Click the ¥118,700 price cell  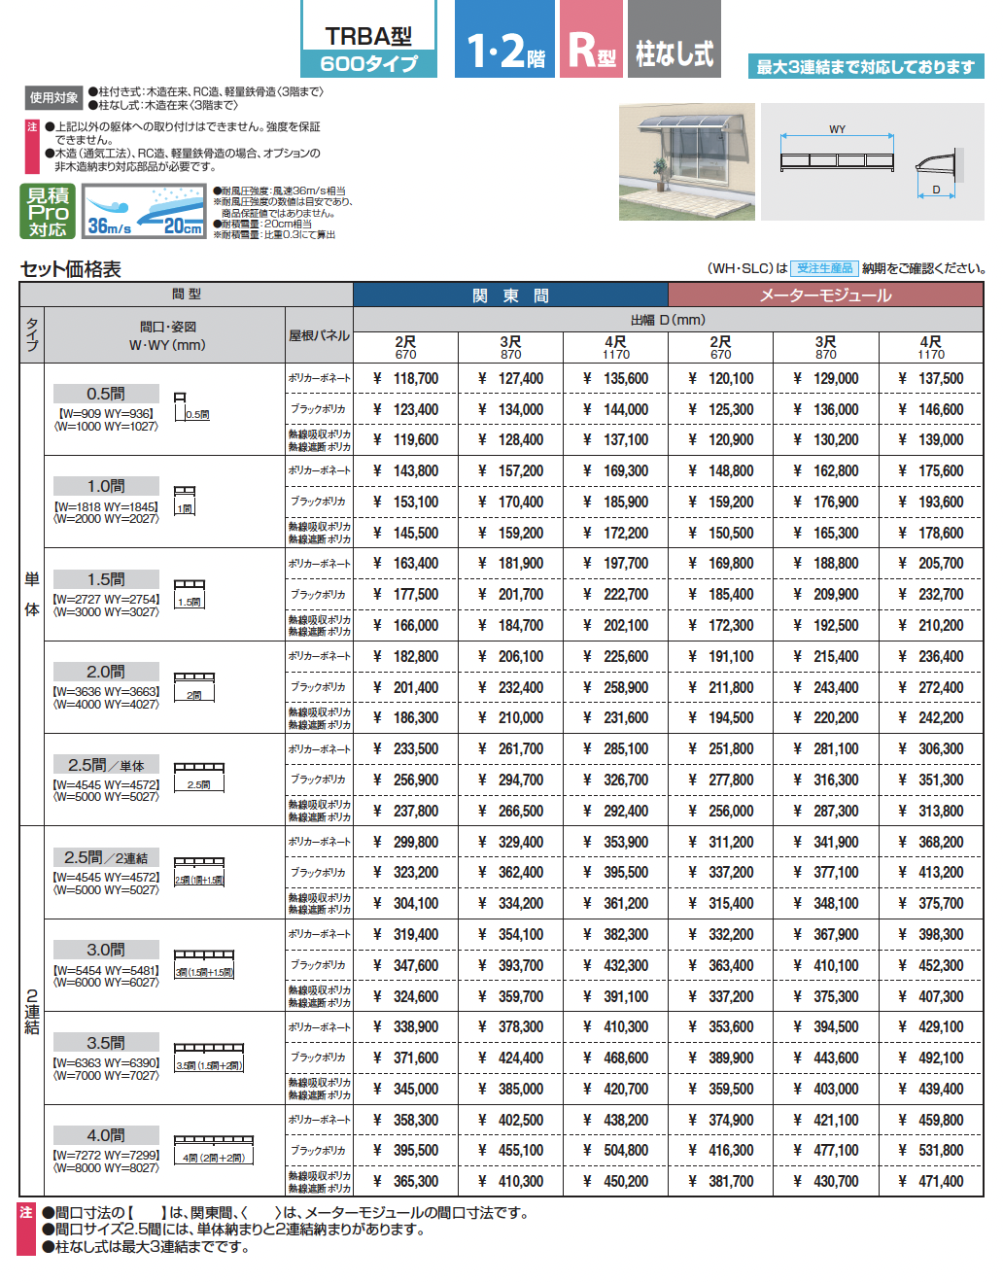coord(406,378)
